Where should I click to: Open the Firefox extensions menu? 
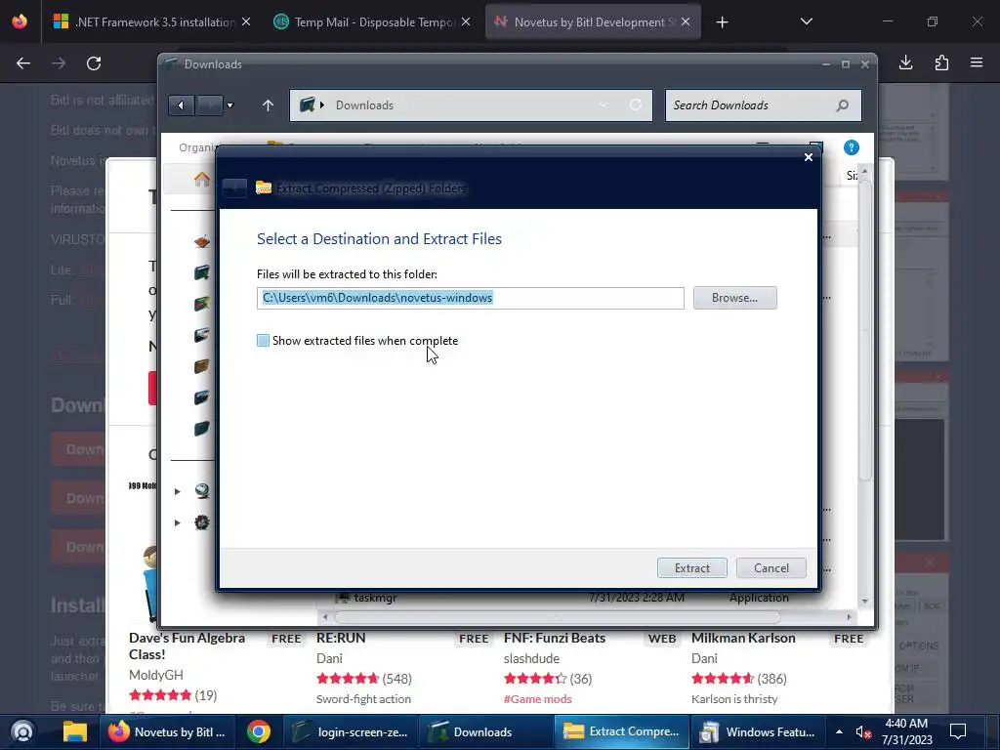click(941, 62)
